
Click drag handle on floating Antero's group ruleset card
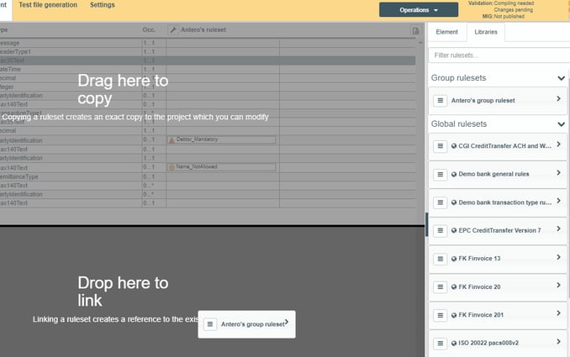coord(210,324)
